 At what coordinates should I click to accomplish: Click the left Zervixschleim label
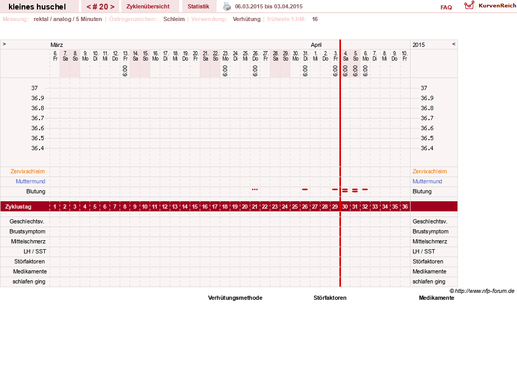tap(28, 171)
